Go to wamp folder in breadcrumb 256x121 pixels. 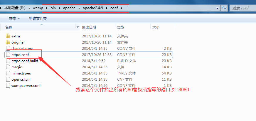38,8
